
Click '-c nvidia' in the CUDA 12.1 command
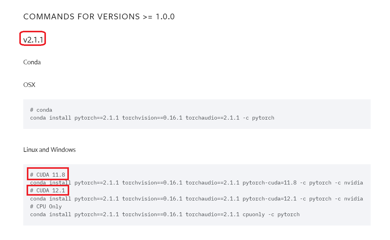click(349, 199)
